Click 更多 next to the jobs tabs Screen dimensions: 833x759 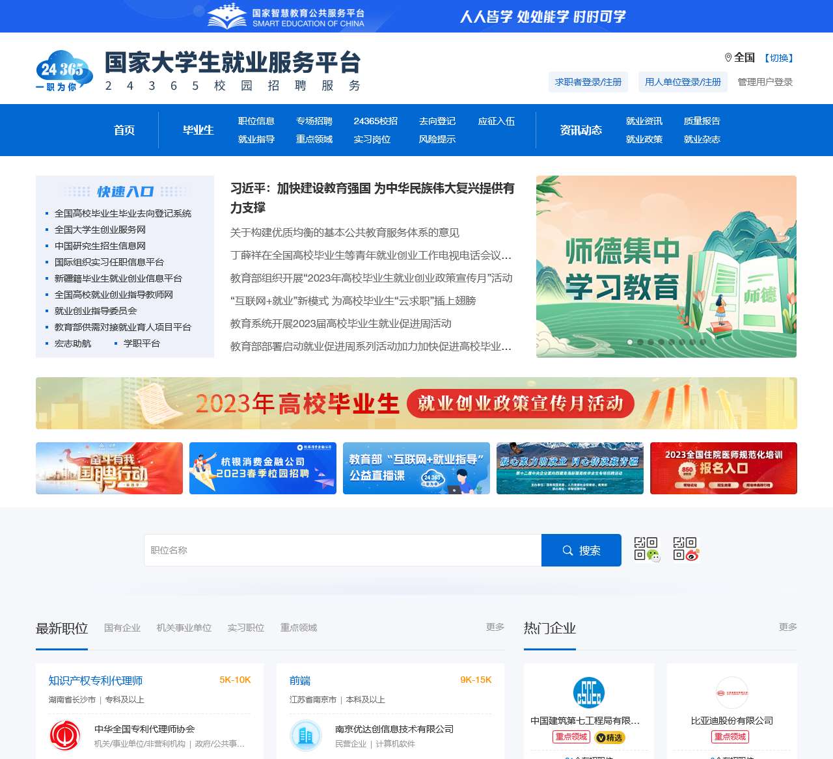pos(495,627)
